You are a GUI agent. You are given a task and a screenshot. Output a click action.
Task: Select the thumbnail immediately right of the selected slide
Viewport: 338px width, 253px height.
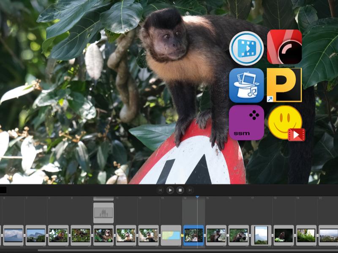(x=216, y=235)
